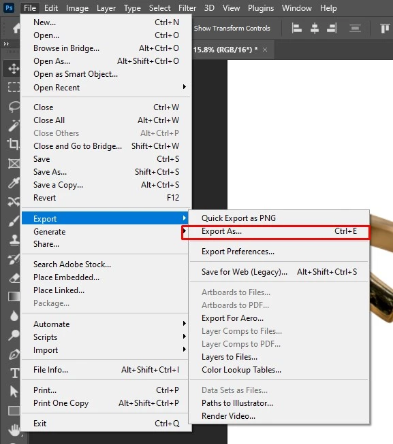This screenshot has width=393, height=444.
Task: Click File Info… menu item
Action: point(106,370)
